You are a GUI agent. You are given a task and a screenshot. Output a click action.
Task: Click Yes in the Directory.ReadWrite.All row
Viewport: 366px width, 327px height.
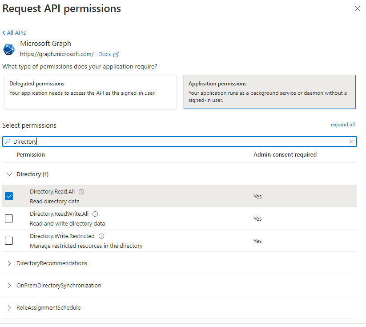[x=257, y=218]
